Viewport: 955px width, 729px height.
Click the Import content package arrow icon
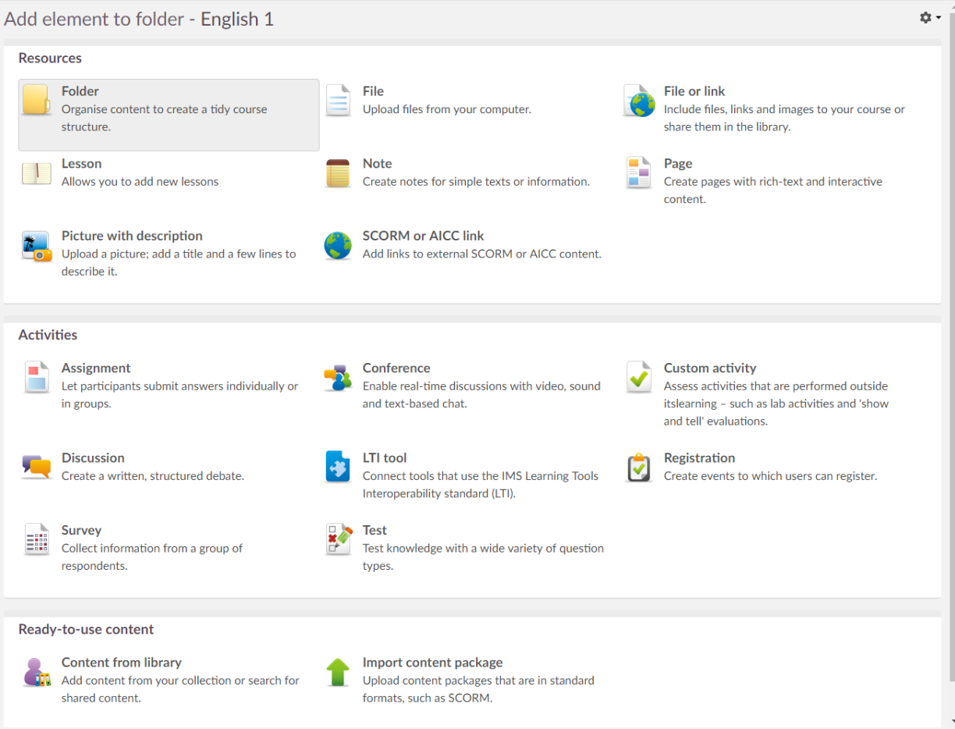tap(338, 672)
